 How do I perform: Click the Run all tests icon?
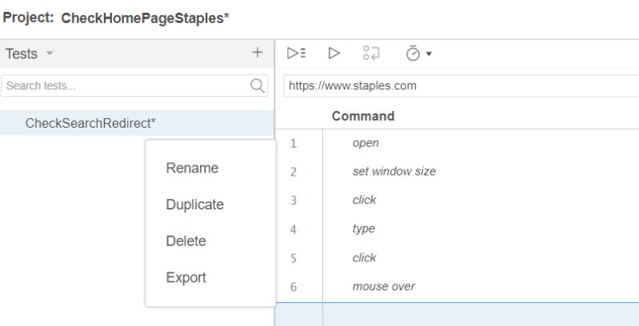(x=296, y=54)
